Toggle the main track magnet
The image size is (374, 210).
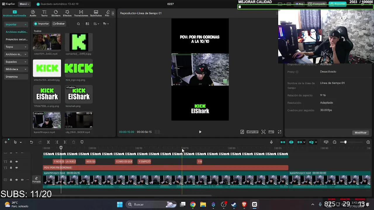283,142
